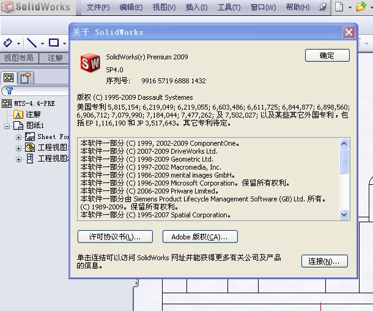Expand the Rectangle tool dropdown arrow
The width and height of the screenshot is (373, 311).
click(x=64, y=43)
